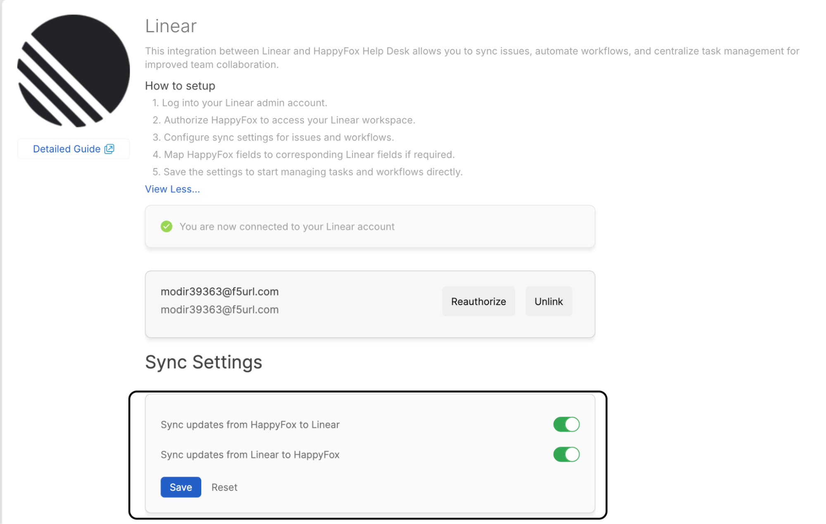Click 'Sync updates from Linear to HappyFox' label
This screenshot has width=826, height=524.
tap(250, 455)
